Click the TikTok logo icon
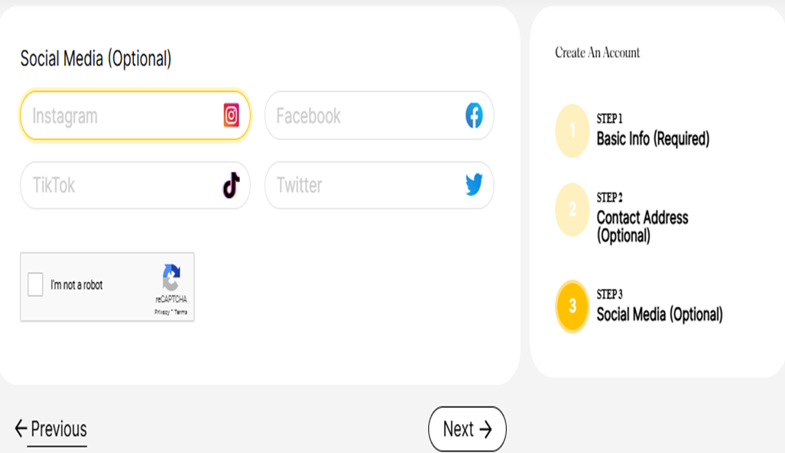Image resolution: width=785 pixels, height=453 pixels. click(231, 185)
